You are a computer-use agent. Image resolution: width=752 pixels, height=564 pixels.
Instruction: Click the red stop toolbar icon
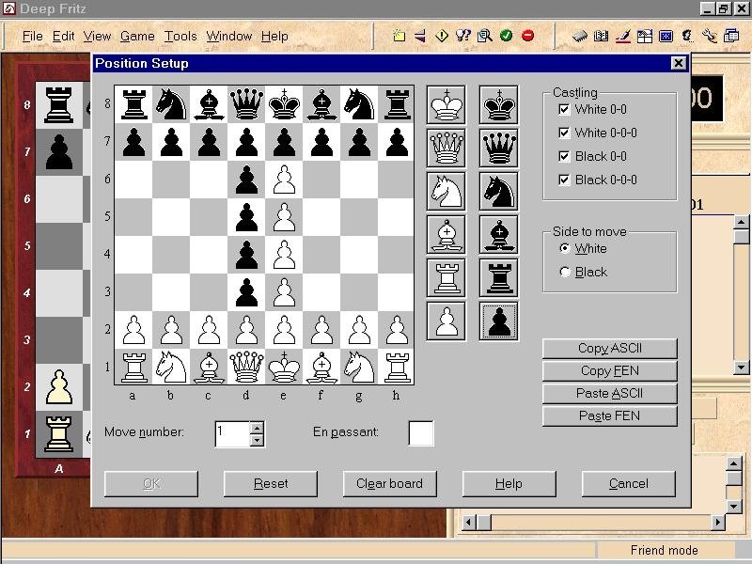(527, 36)
